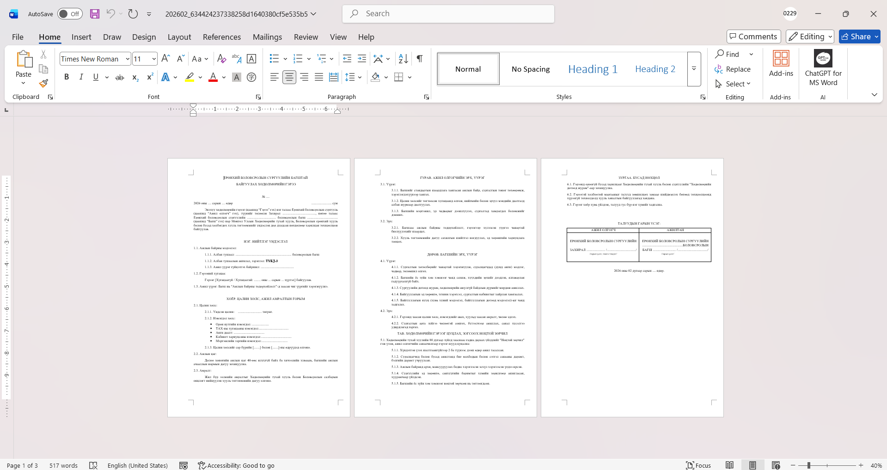Expand the Styles gallery
The height and width of the screenshot is (470, 887).
coord(694,69)
